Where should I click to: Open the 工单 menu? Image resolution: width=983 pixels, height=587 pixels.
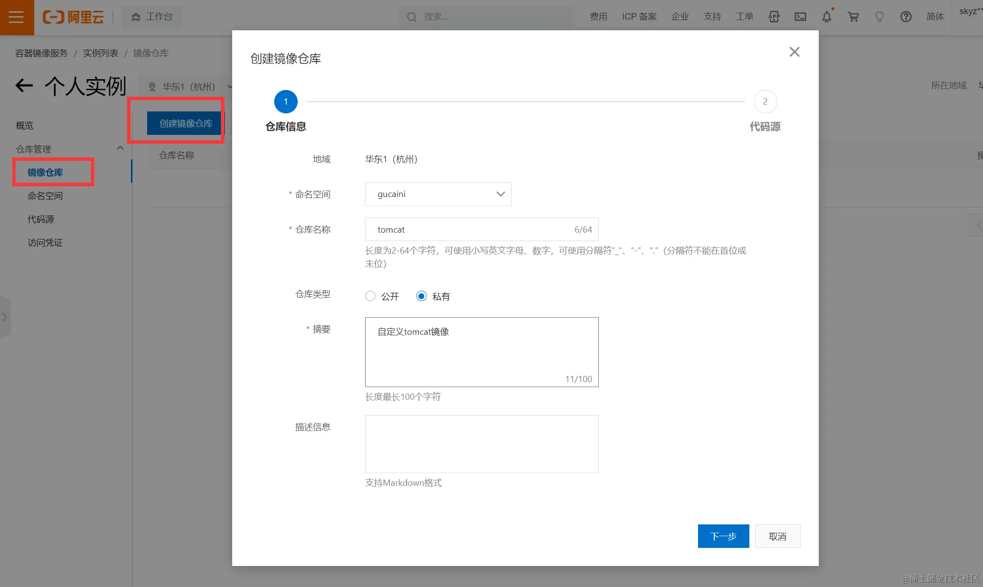pyautogui.click(x=744, y=17)
